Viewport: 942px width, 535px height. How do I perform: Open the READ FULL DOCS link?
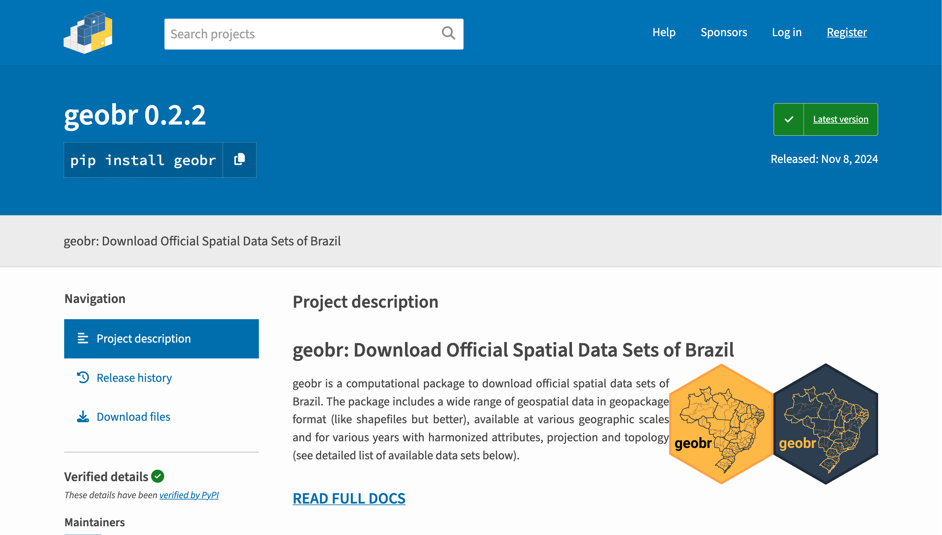(x=349, y=498)
